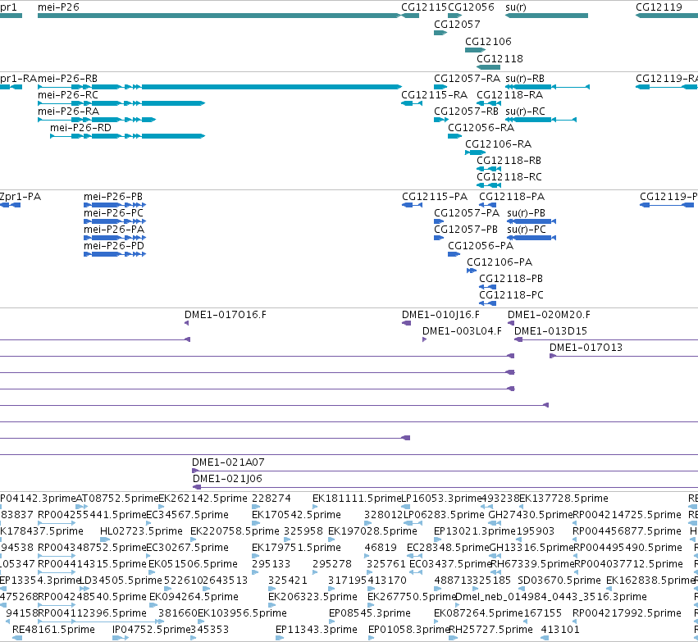Click transcript CG12057-RA
Image resolution: width=698 pixels, height=642 pixels.
[x=440, y=87]
